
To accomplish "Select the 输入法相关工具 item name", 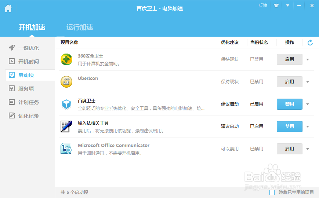I will point(93,123).
